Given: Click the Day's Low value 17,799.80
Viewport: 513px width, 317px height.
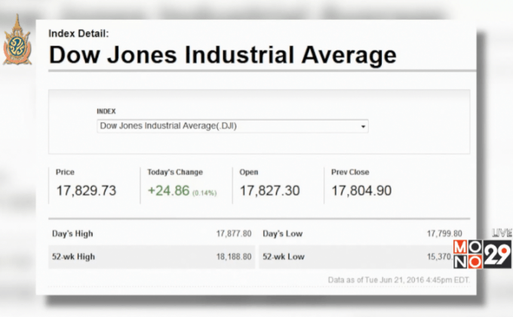Looking at the screenshot, I should [x=444, y=234].
